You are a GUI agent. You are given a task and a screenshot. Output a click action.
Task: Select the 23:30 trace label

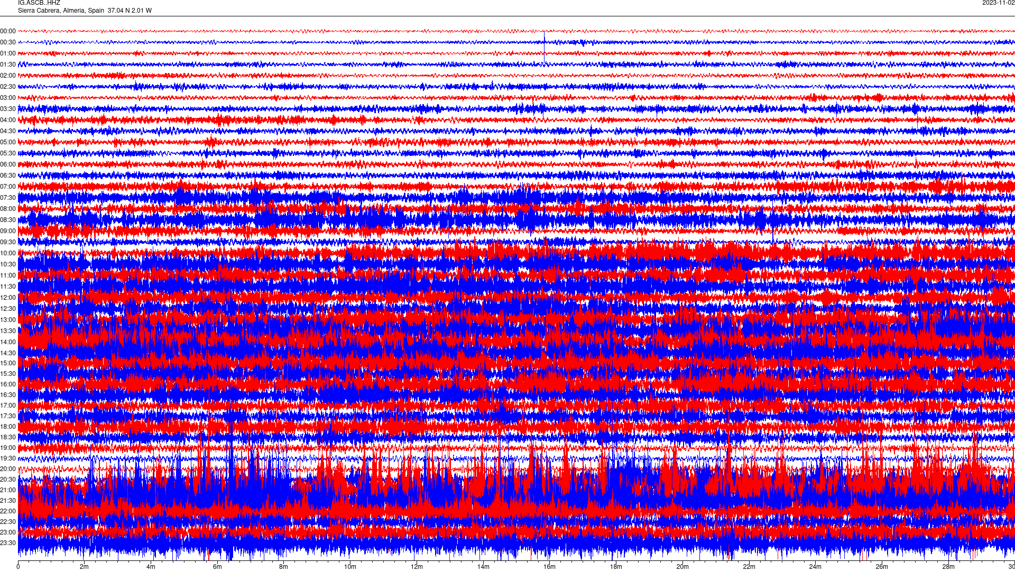[8, 543]
